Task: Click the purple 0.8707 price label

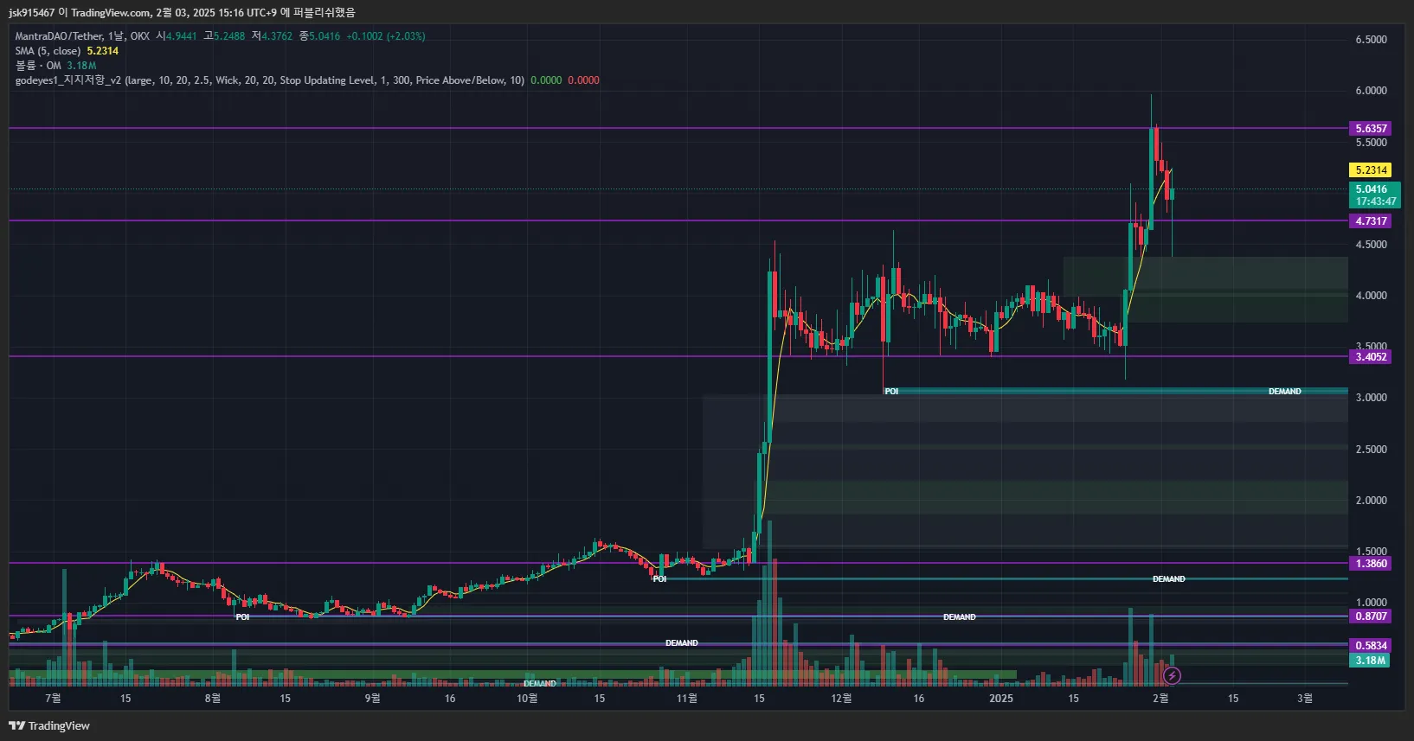Action: [1371, 616]
